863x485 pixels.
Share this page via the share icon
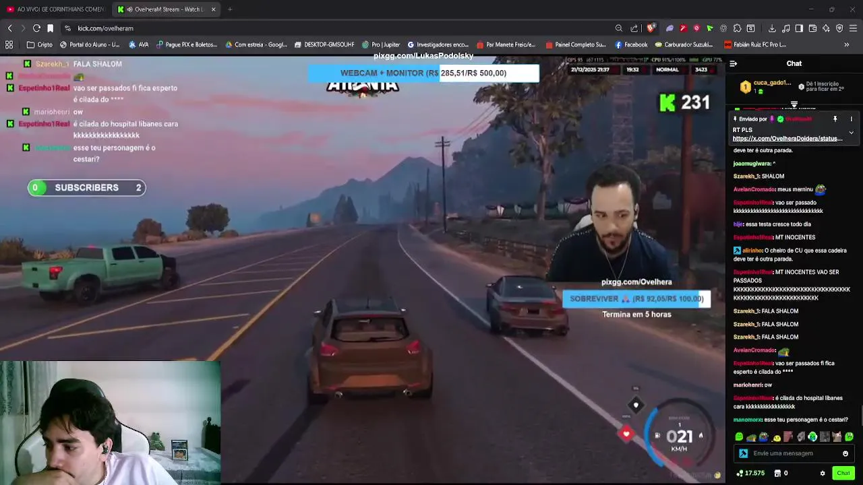634,28
